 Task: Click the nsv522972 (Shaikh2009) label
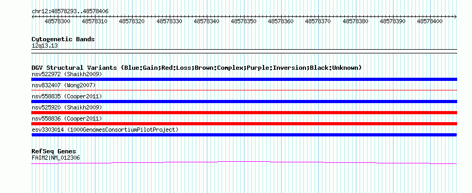pos(67,74)
